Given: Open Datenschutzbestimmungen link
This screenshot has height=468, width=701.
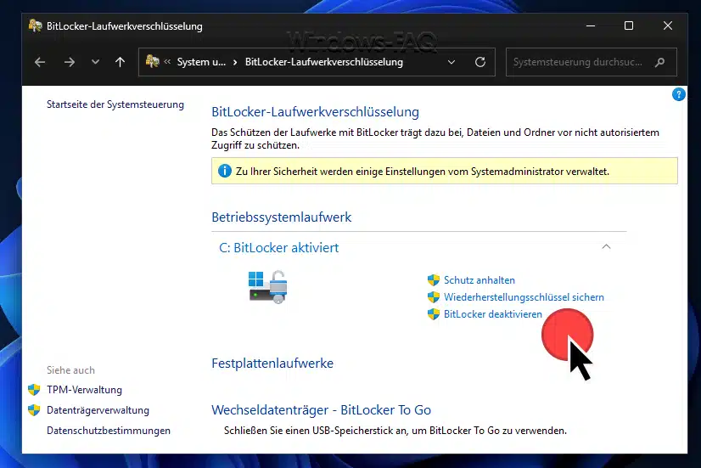Looking at the screenshot, I should [x=109, y=431].
